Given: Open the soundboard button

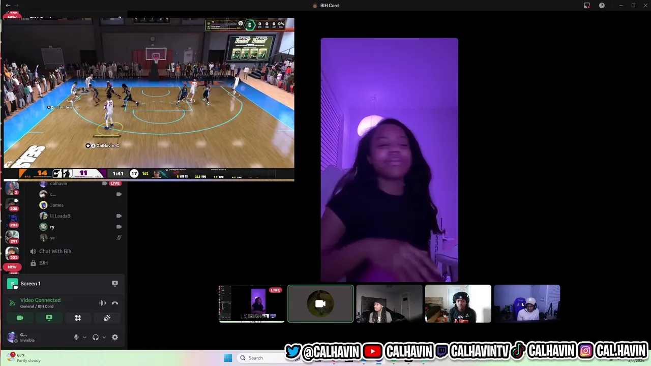Looking at the screenshot, I should (x=107, y=318).
